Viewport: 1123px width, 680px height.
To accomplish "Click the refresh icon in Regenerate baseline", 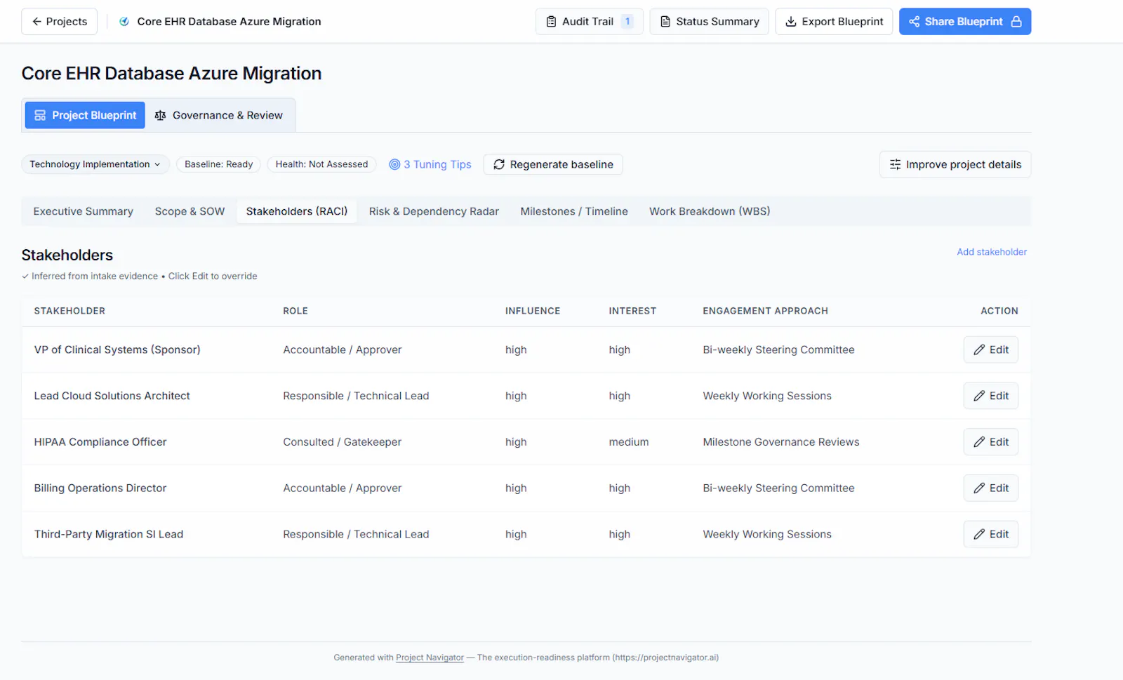I will click(499, 164).
